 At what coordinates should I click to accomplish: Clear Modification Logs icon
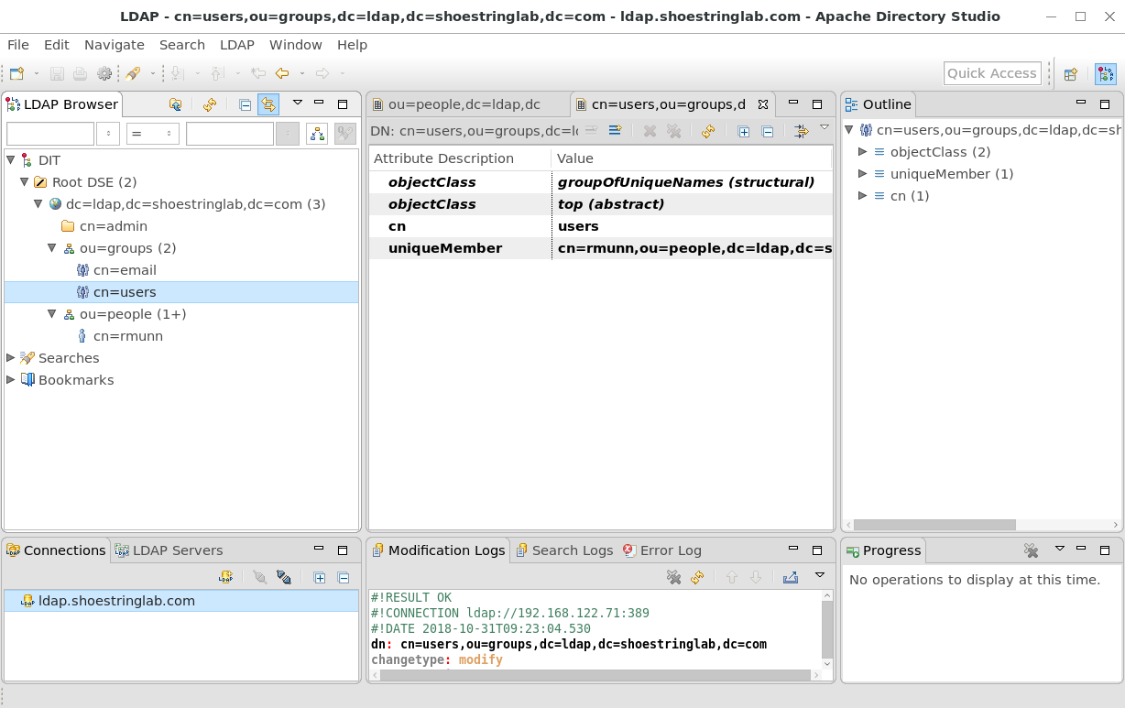click(673, 577)
